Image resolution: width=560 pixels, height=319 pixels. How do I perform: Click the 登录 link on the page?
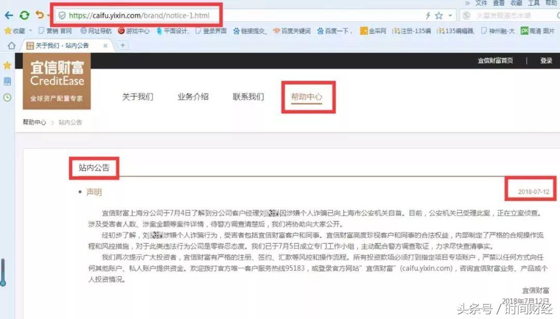(x=546, y=61)
